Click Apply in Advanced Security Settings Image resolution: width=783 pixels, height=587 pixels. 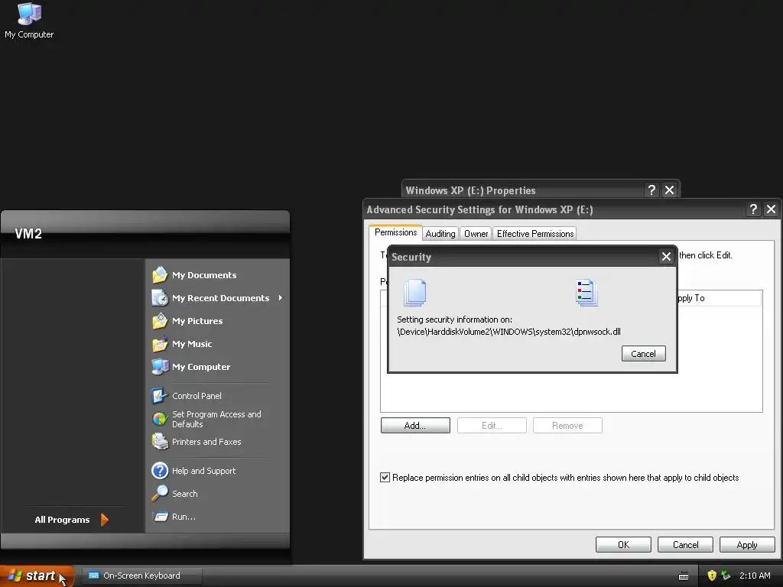(x=747, y=544)
